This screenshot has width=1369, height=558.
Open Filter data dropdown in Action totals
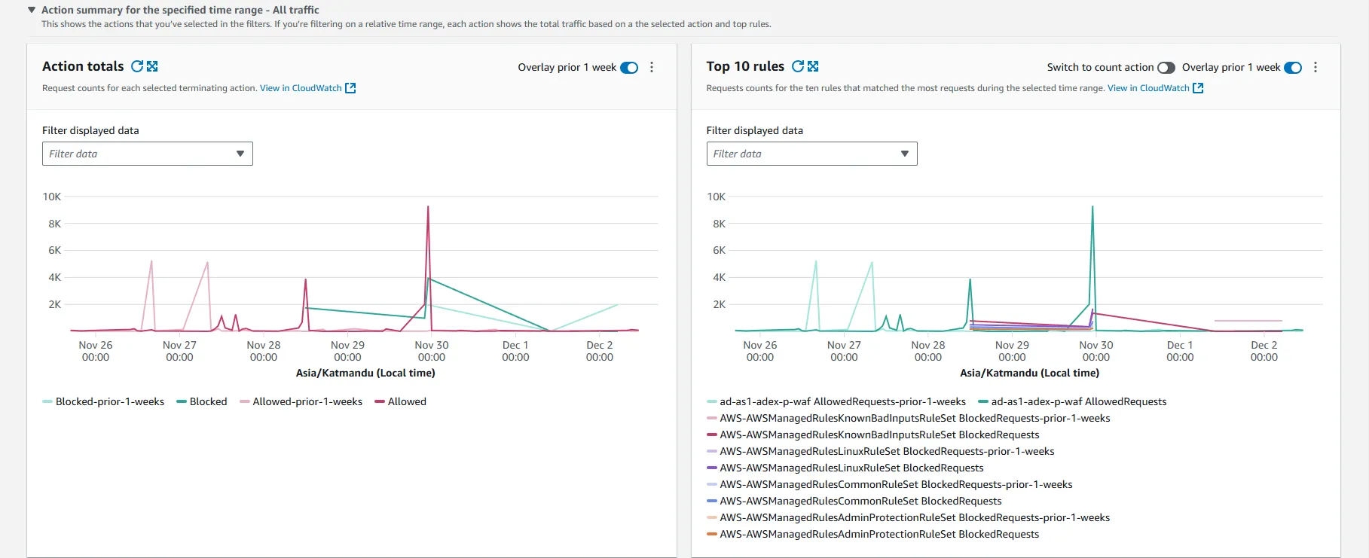coord(148,154)
